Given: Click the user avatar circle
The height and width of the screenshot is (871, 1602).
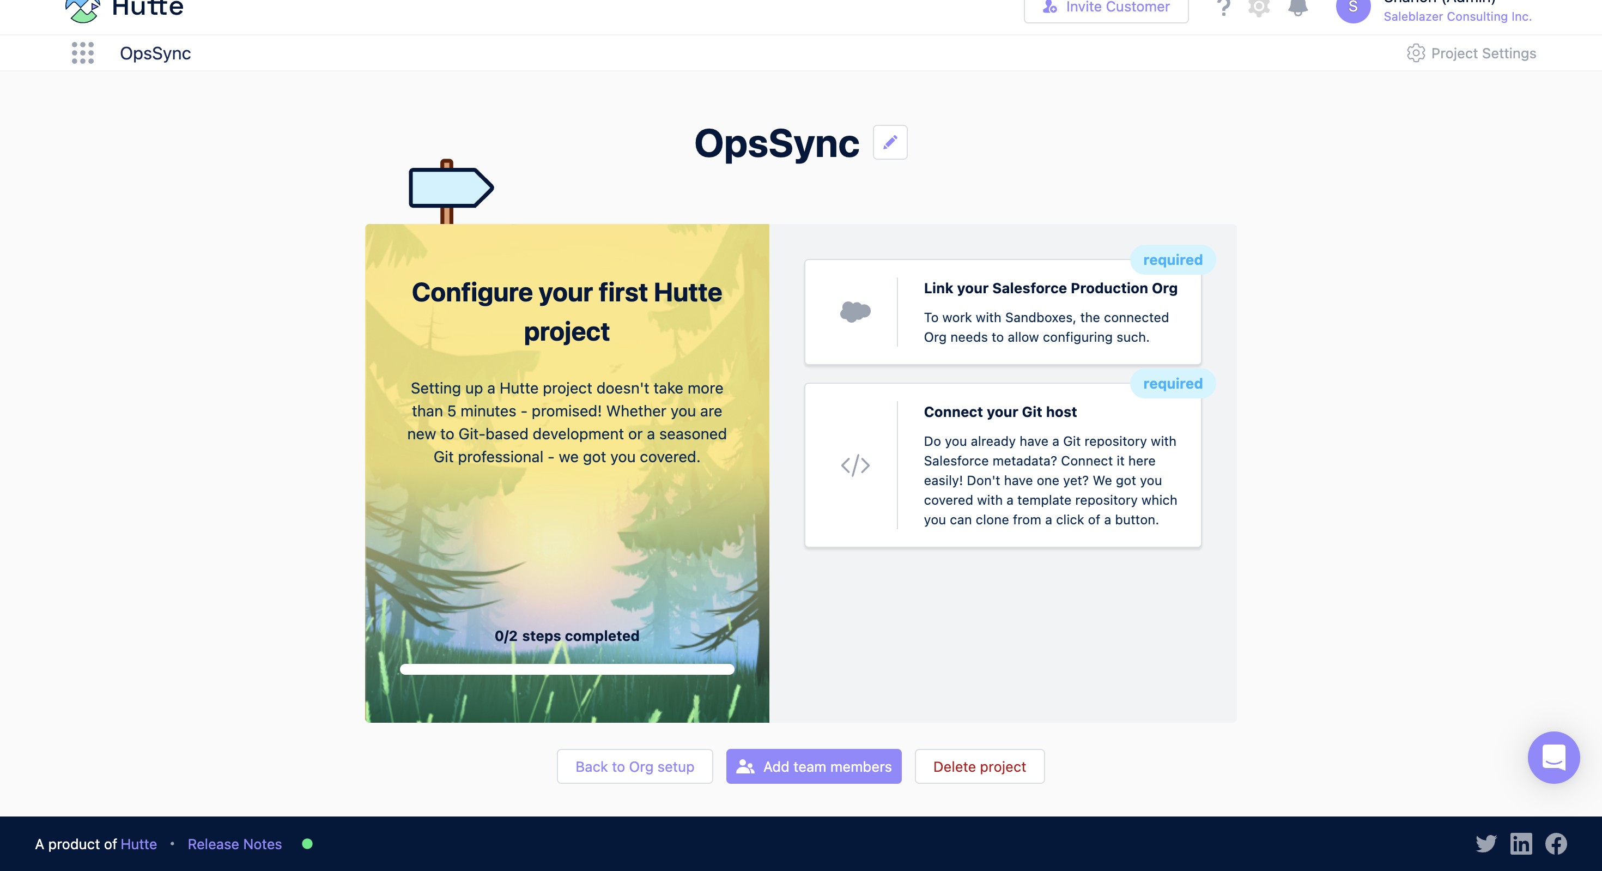Looking at the screenshot, I should (x=1352, y=9).
